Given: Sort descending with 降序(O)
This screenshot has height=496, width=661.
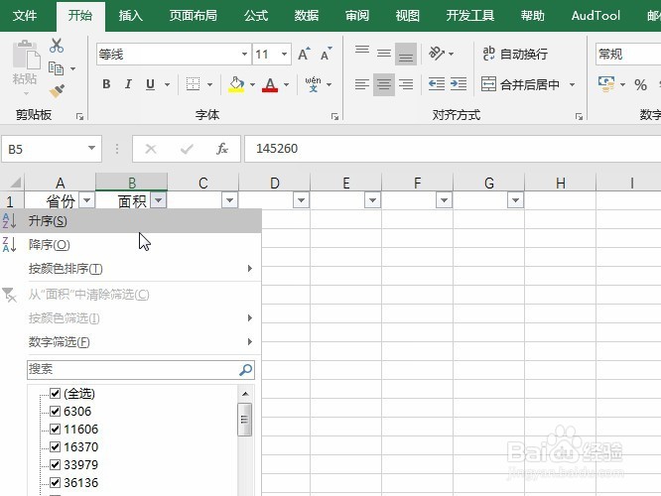Looking at the screenshot, I should (x=131, y=245).
